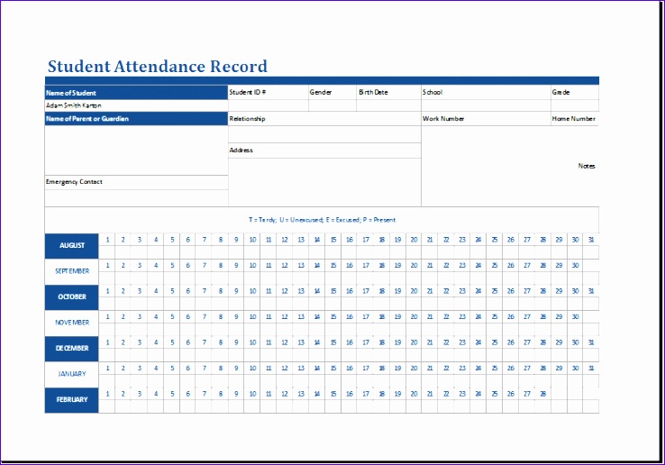Select day 12 in the January row
This screenshot has height=465, width=665.
pos(285,369)
